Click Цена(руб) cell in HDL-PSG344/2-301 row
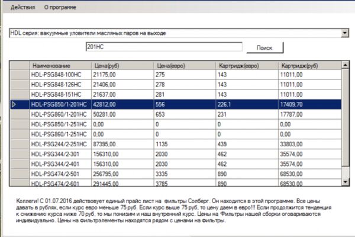 [x=122, y=154]
